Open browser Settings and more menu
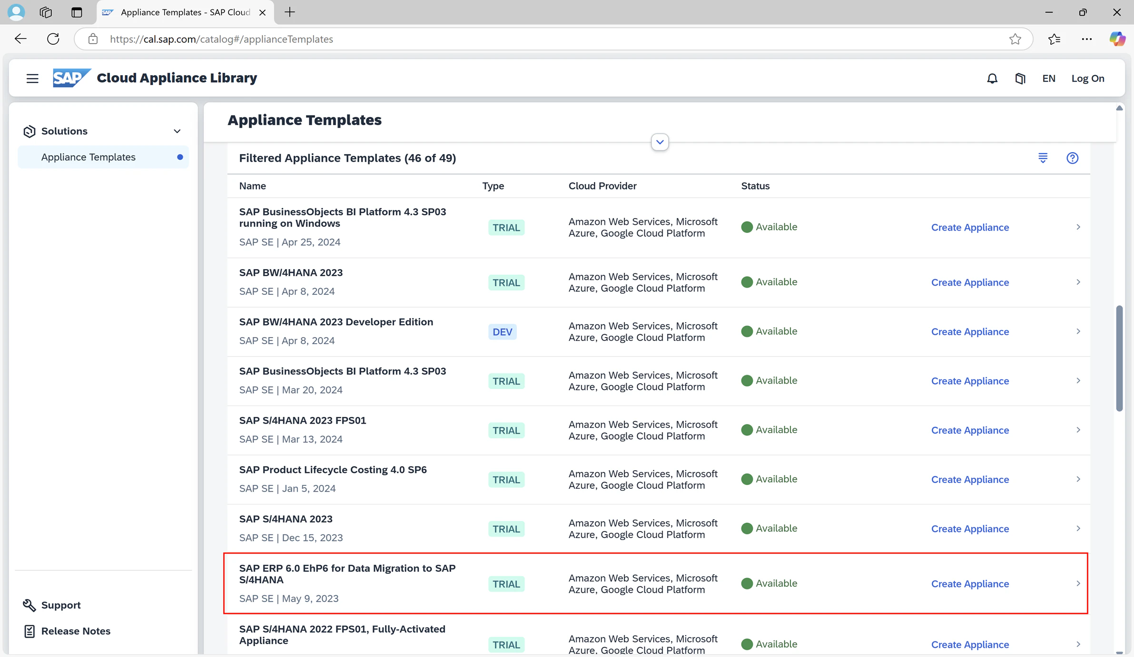1134x657 pixels. click(x=1086, y=39)
